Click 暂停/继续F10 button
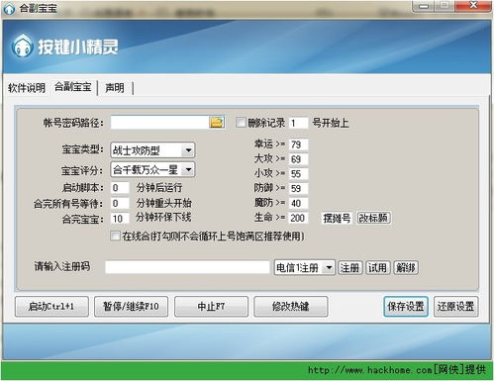 pos(132,307)
